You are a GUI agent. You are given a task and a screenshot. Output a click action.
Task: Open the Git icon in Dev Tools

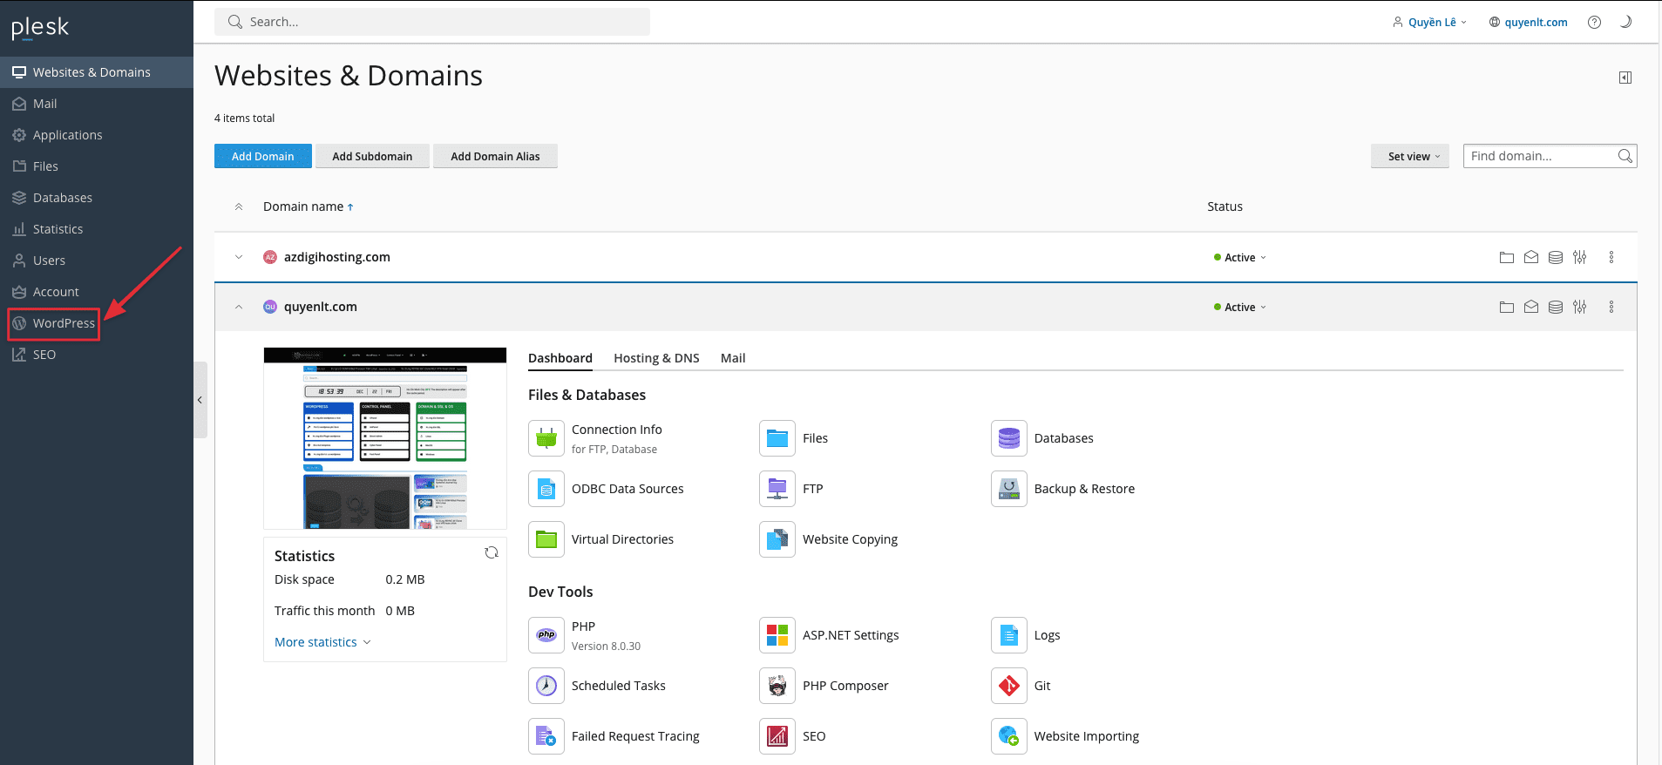click(x=1008, y=686)
